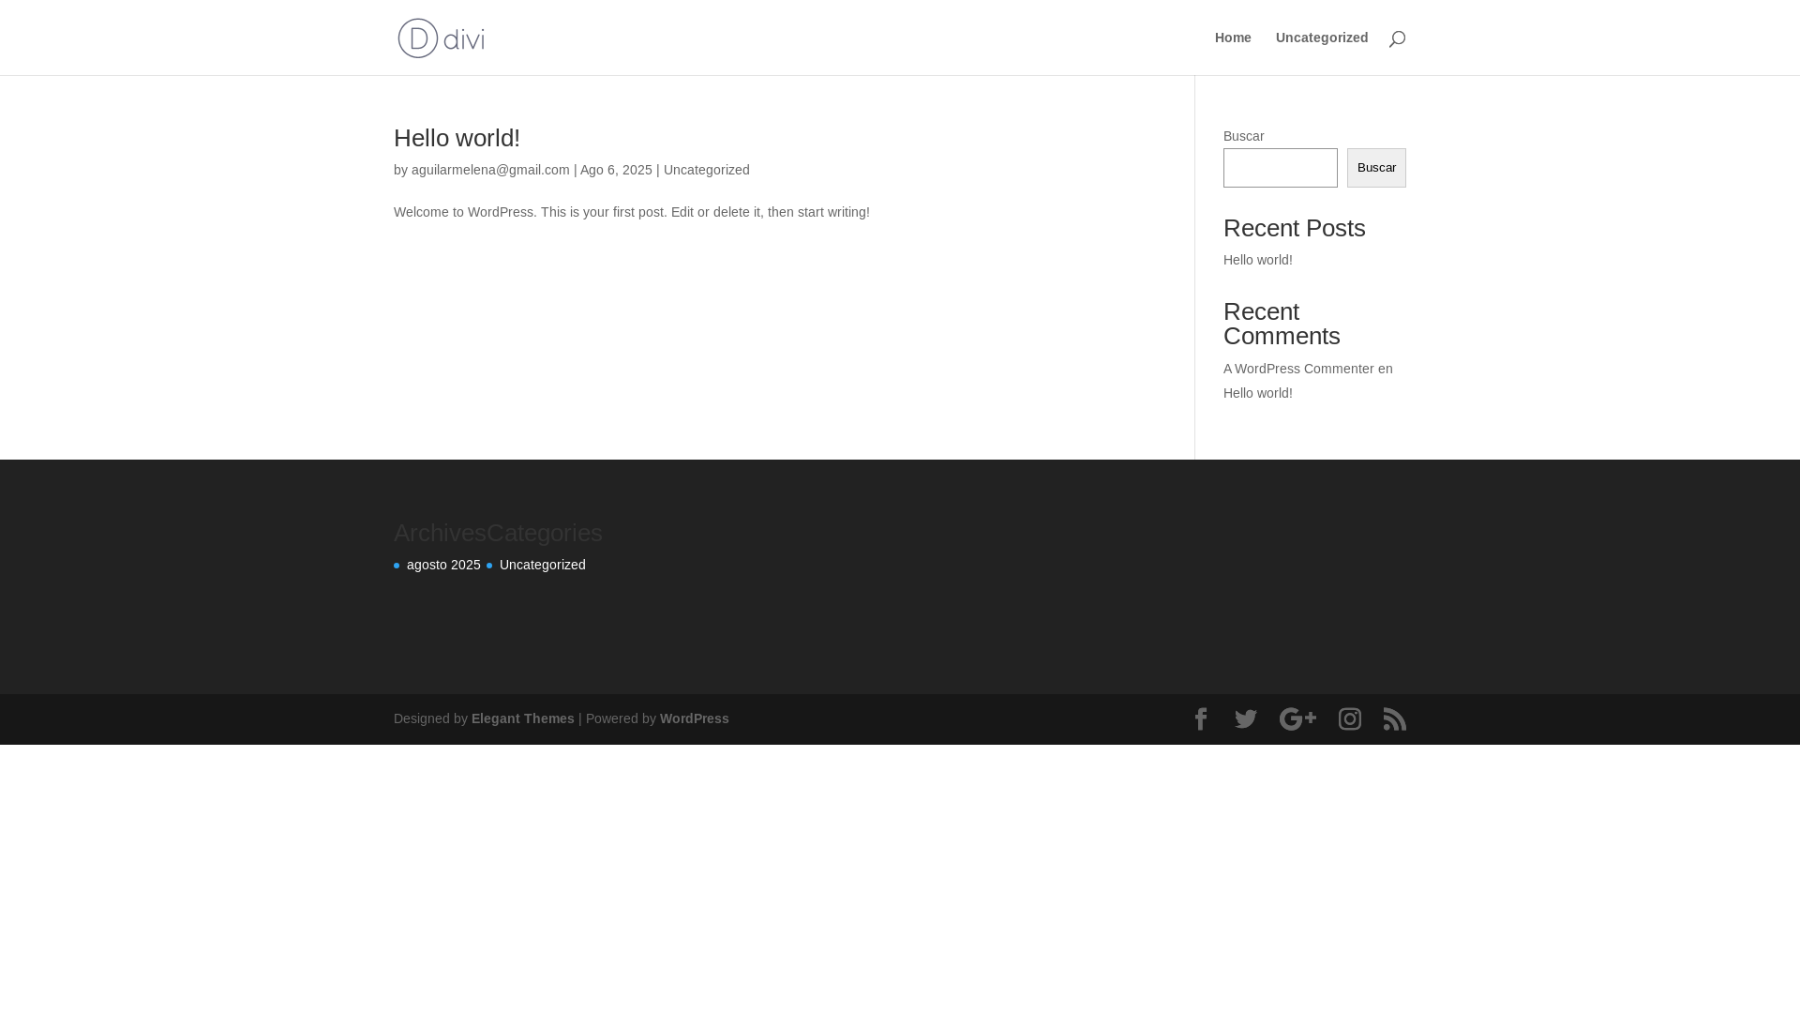Click the Divi logo in header
This screenshot has height=1013, width=1800.
coord(441,38)
